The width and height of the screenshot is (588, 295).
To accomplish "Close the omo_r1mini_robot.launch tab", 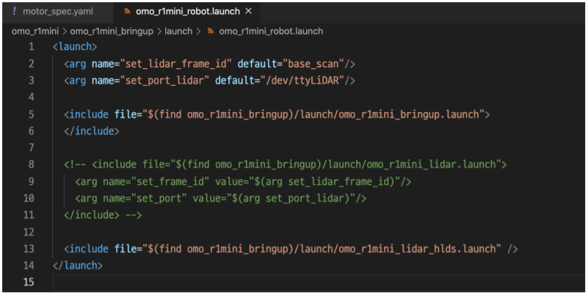I will 248,11.
